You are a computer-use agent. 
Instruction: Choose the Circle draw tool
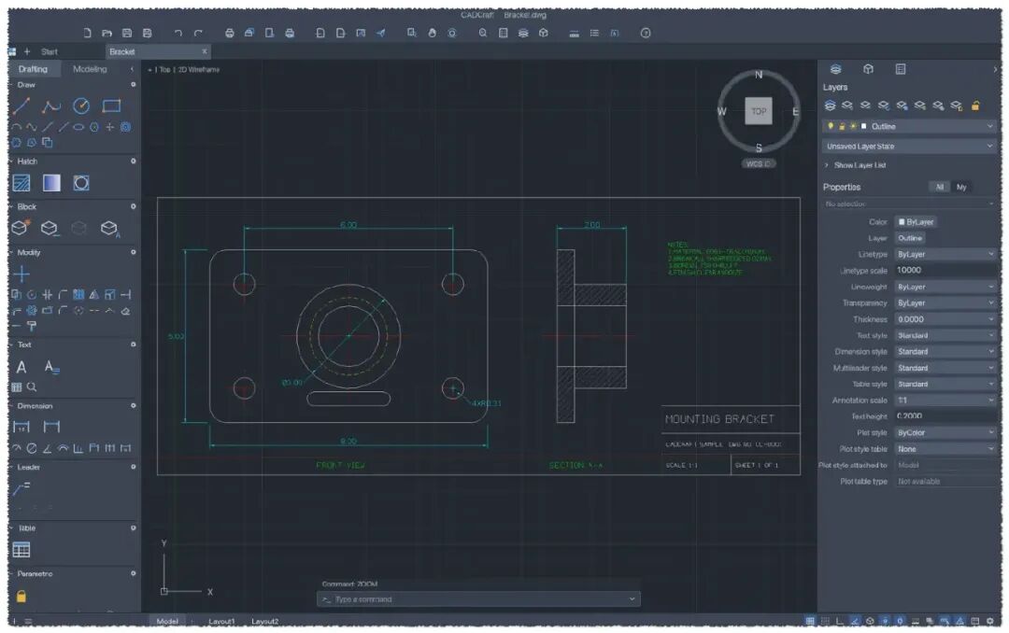click(81, 105)
